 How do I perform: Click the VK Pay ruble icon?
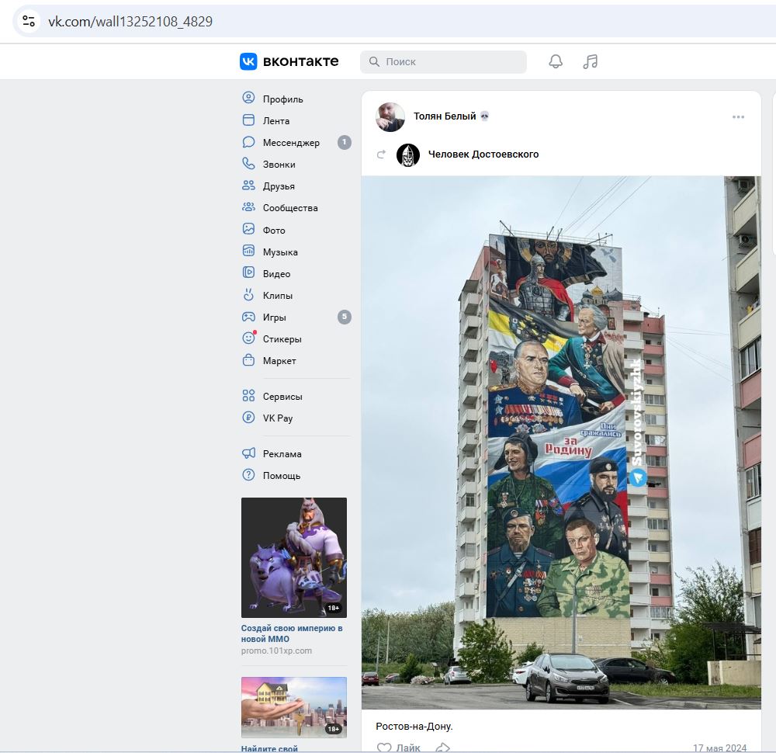(248, 418)
